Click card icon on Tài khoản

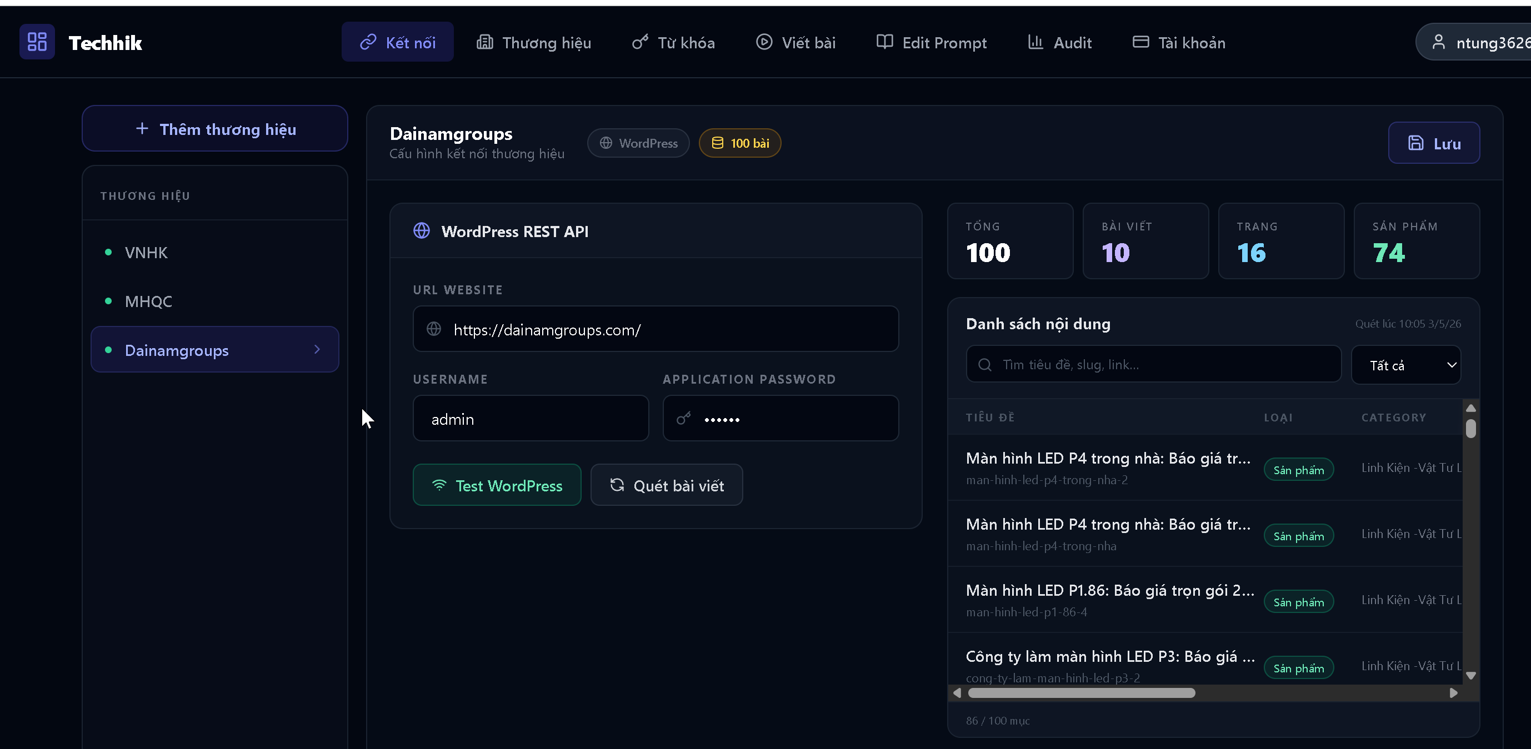pos(1140,42)
